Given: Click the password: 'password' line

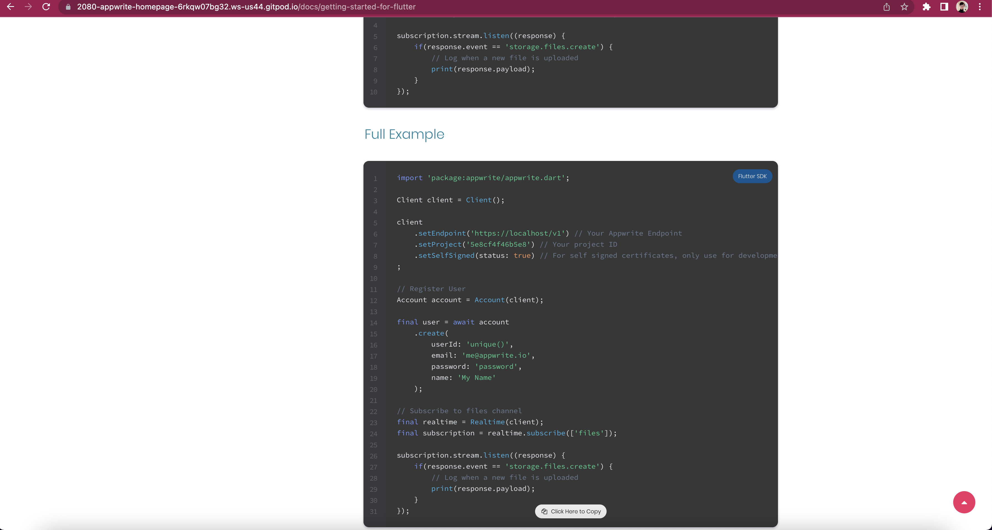Looking at the screenshot, I should 476,367.
